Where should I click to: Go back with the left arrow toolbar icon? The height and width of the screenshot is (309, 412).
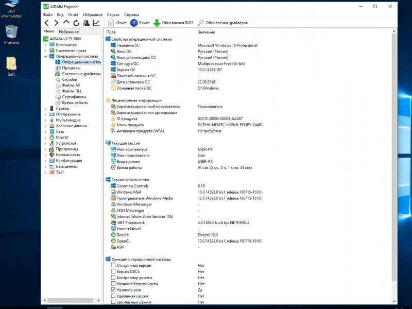click(46, 23)
